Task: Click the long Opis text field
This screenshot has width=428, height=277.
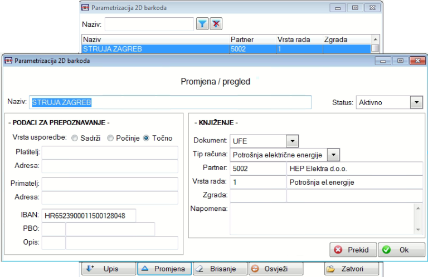Action: click(122, 243)
